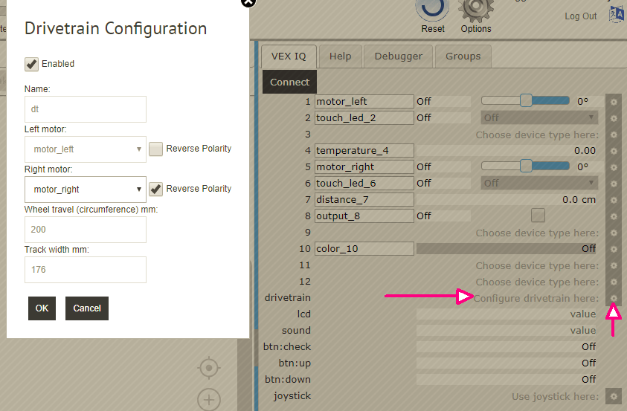The width and height of the screenshot is (627, 411).
Task: Click 'Use joystick here:' text
Action: click(556, 397)
